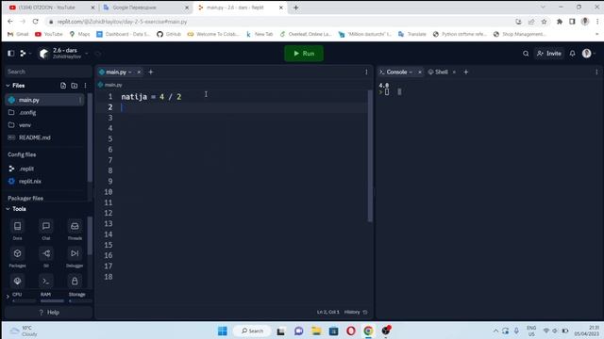Open the editor pane three-dot menu
Viewport: 604px width, 339px height.
[366, 72]
